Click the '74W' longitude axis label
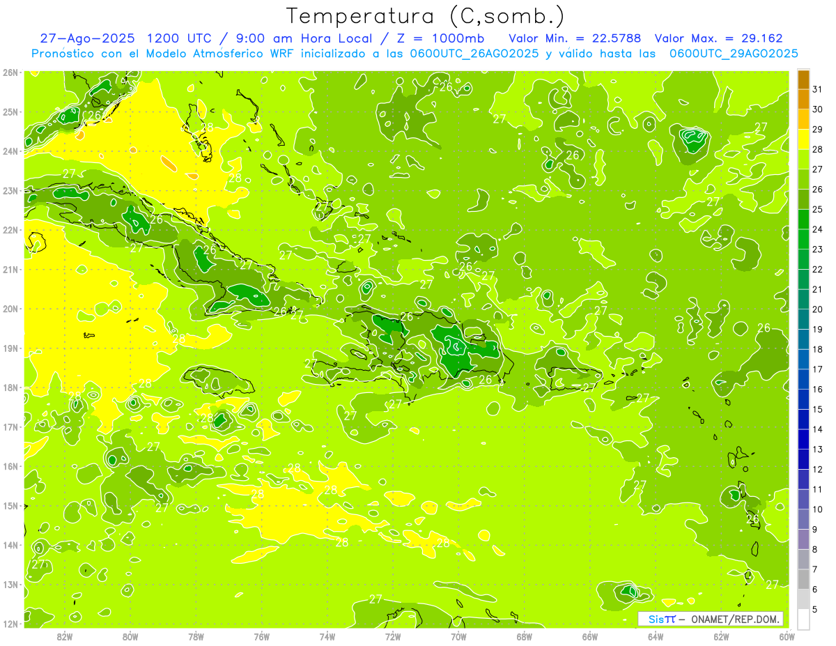 coord(327,636)
